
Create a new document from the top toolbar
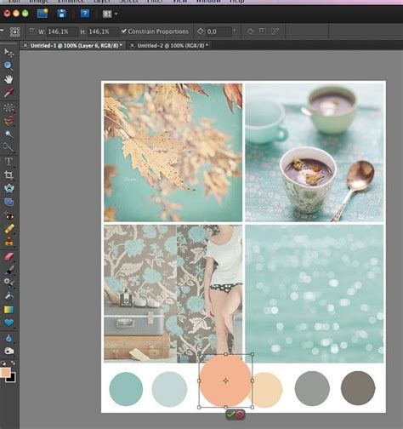point(43,14)
